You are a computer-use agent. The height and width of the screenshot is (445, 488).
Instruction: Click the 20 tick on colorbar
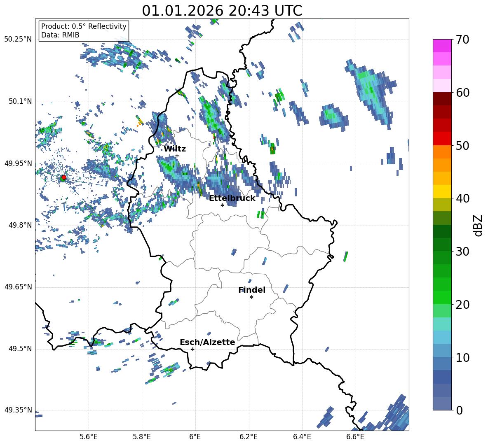pos(462,304)
